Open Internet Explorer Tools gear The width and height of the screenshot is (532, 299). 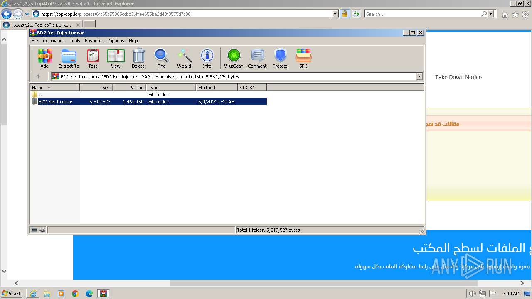click(525, 14)
